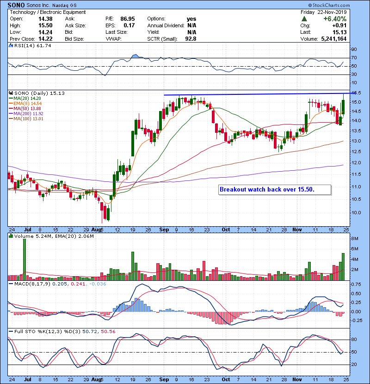Click the Sonos Inc. Nasdaq GS company name
Image resolution: width=370 pixels, height=384 pixels.
(51, 5)
